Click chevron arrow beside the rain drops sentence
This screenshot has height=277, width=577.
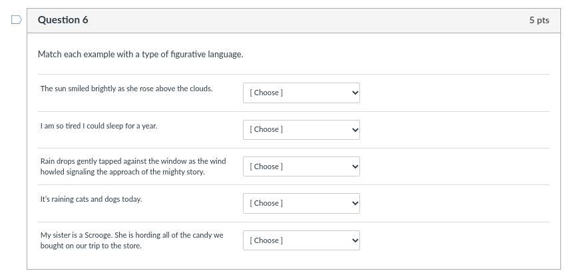tap(355, 167)
